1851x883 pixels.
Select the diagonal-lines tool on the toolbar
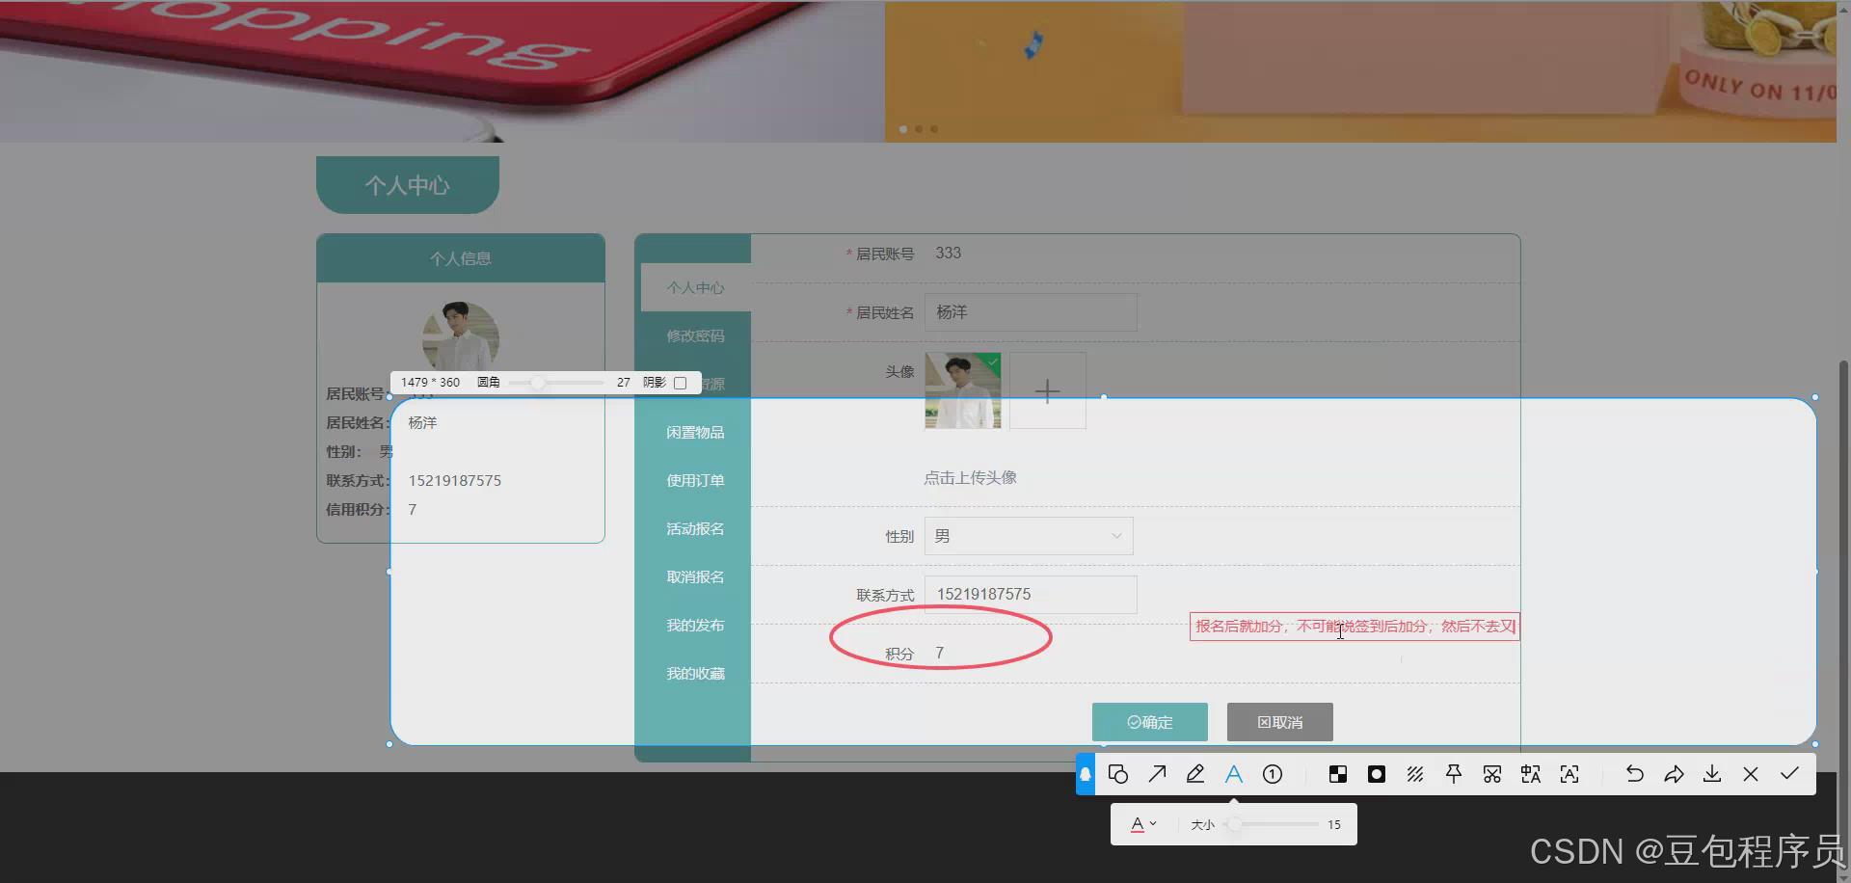pyautogui.click(x=1415, y=774)
